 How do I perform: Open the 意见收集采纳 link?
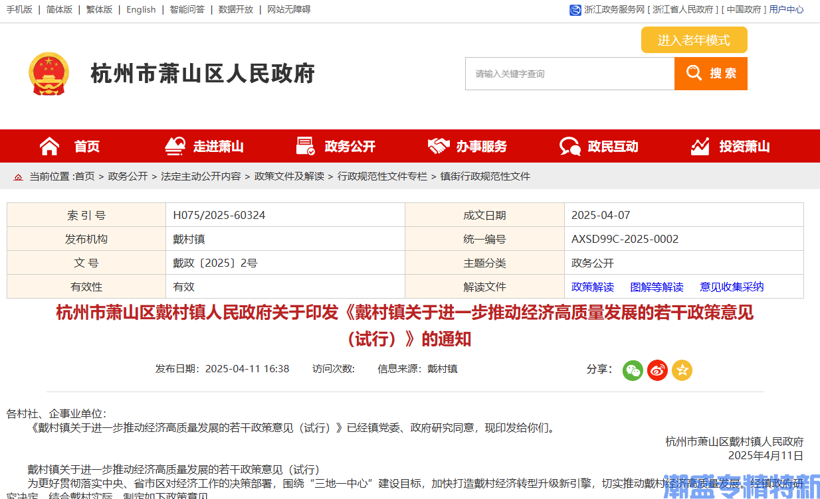[x=732, y=287]
